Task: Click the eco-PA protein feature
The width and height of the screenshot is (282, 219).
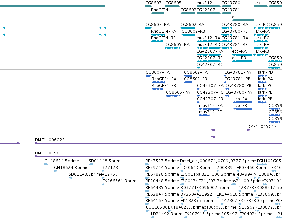Action: coord(242,102)
